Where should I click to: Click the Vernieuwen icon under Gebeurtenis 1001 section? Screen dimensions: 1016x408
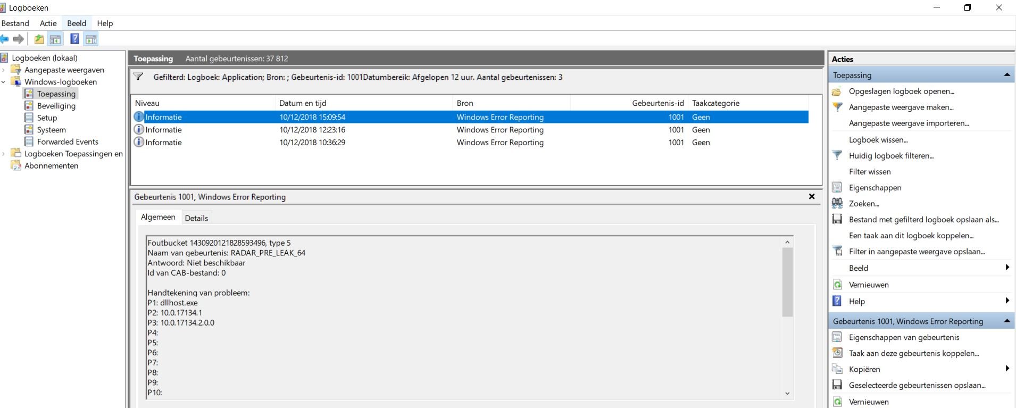click(837, 402)
